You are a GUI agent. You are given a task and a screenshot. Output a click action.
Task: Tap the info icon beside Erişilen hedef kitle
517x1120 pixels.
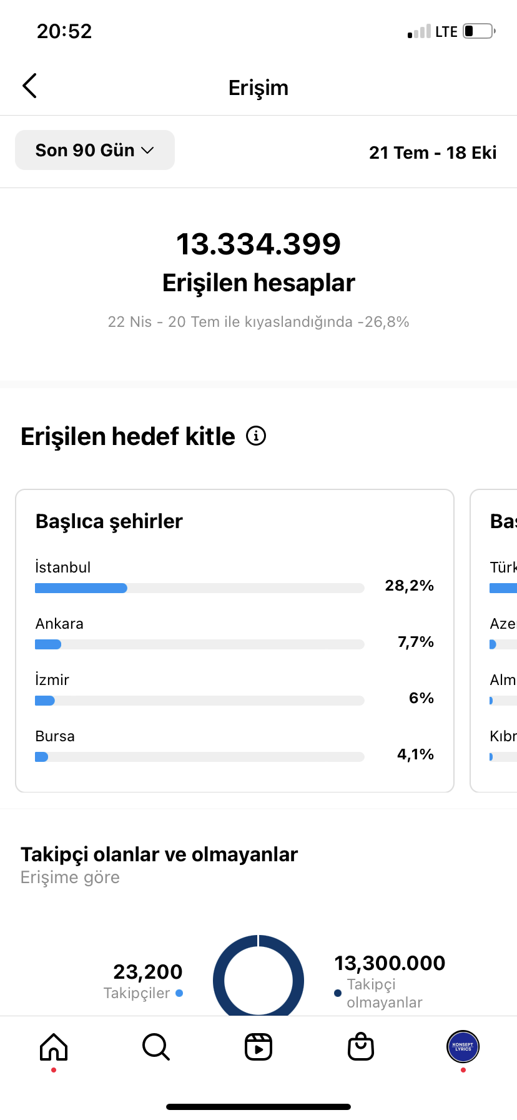click(x=256, y=436)
